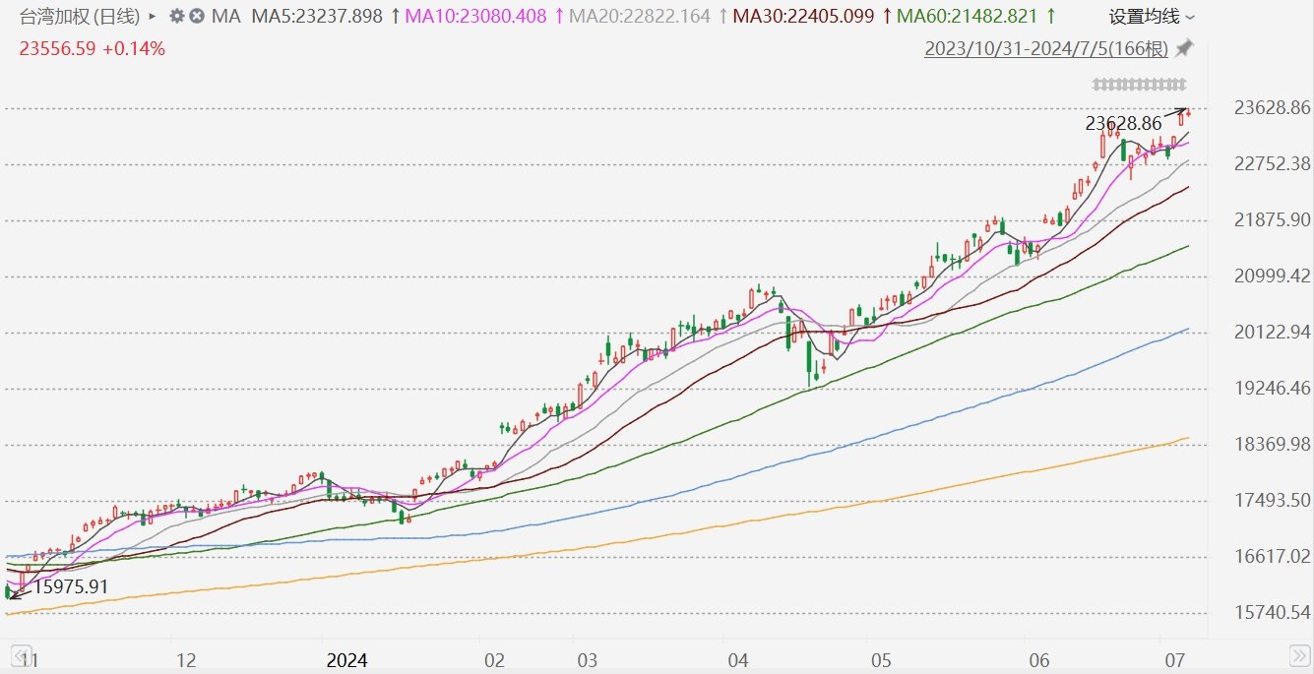Click the 15975.91 low price annotation
The height and width of the screenshot is (674, 1314).
pos(69,586)
